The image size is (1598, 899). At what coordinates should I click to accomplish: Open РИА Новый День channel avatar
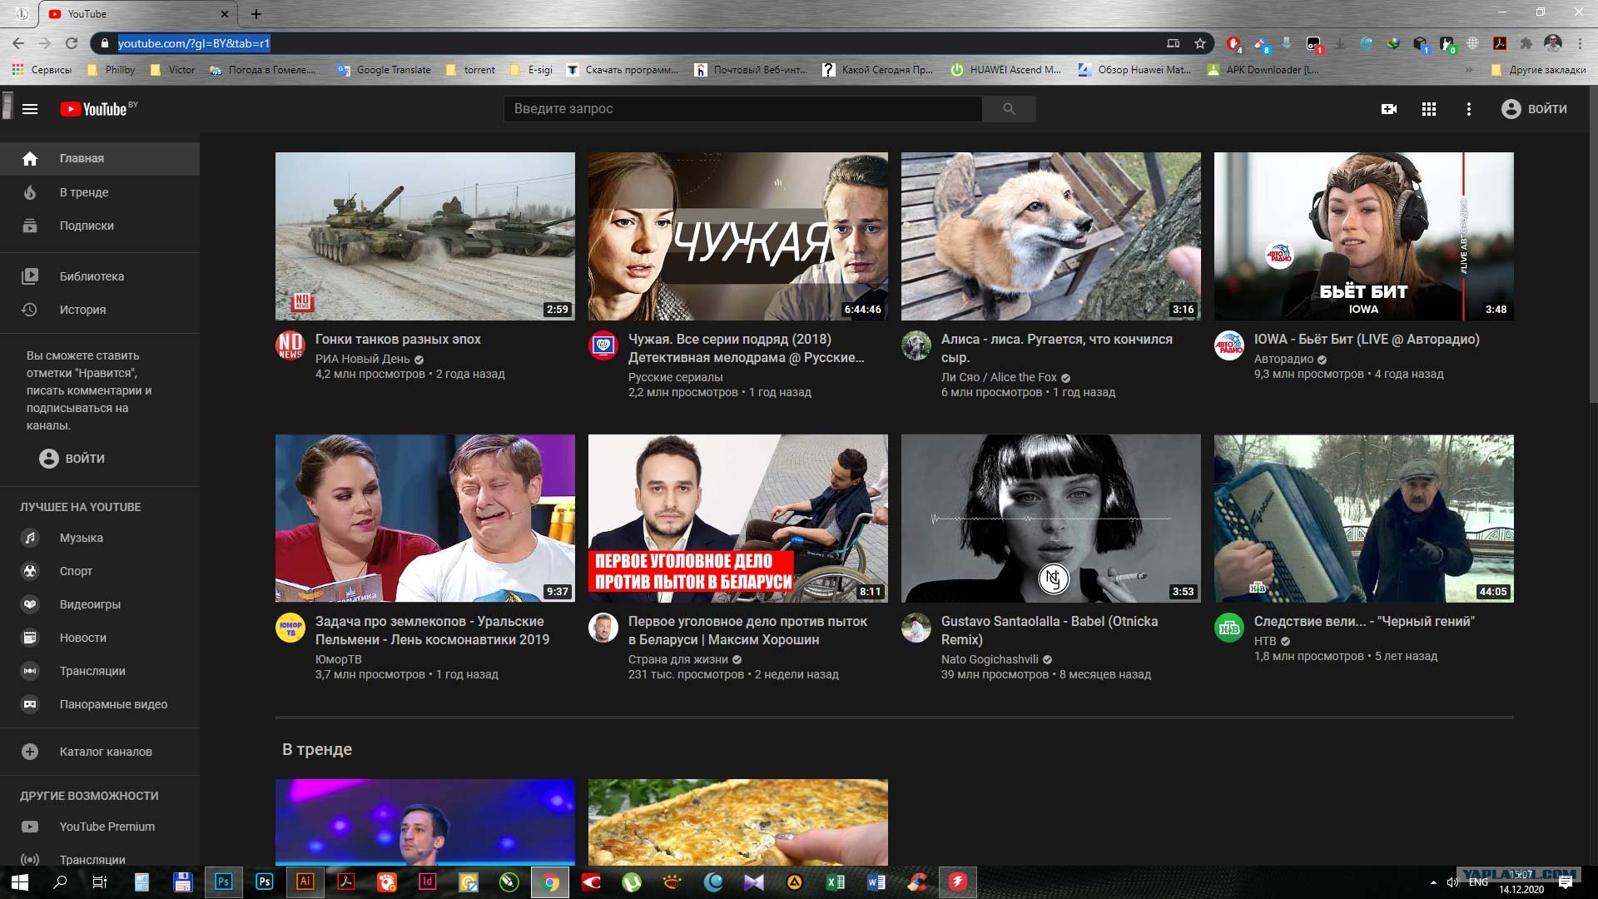pyautogui.click(x=290, y=345)
